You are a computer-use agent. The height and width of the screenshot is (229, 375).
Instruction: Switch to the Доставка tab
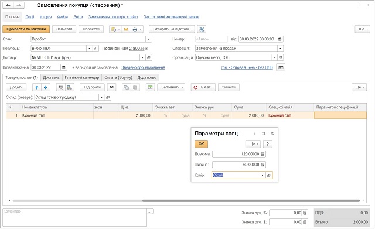point(51,77)
